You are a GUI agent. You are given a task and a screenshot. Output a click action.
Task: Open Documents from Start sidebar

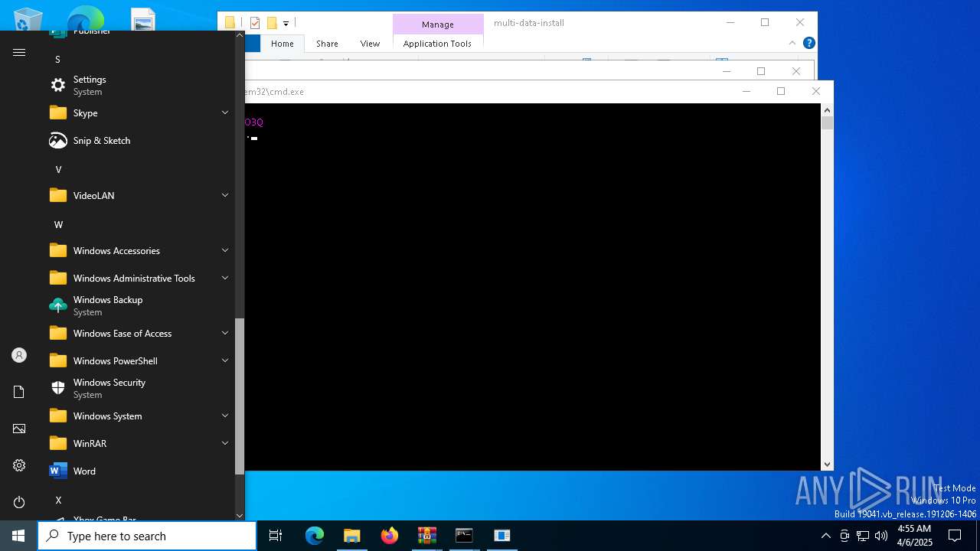(19, 392)
